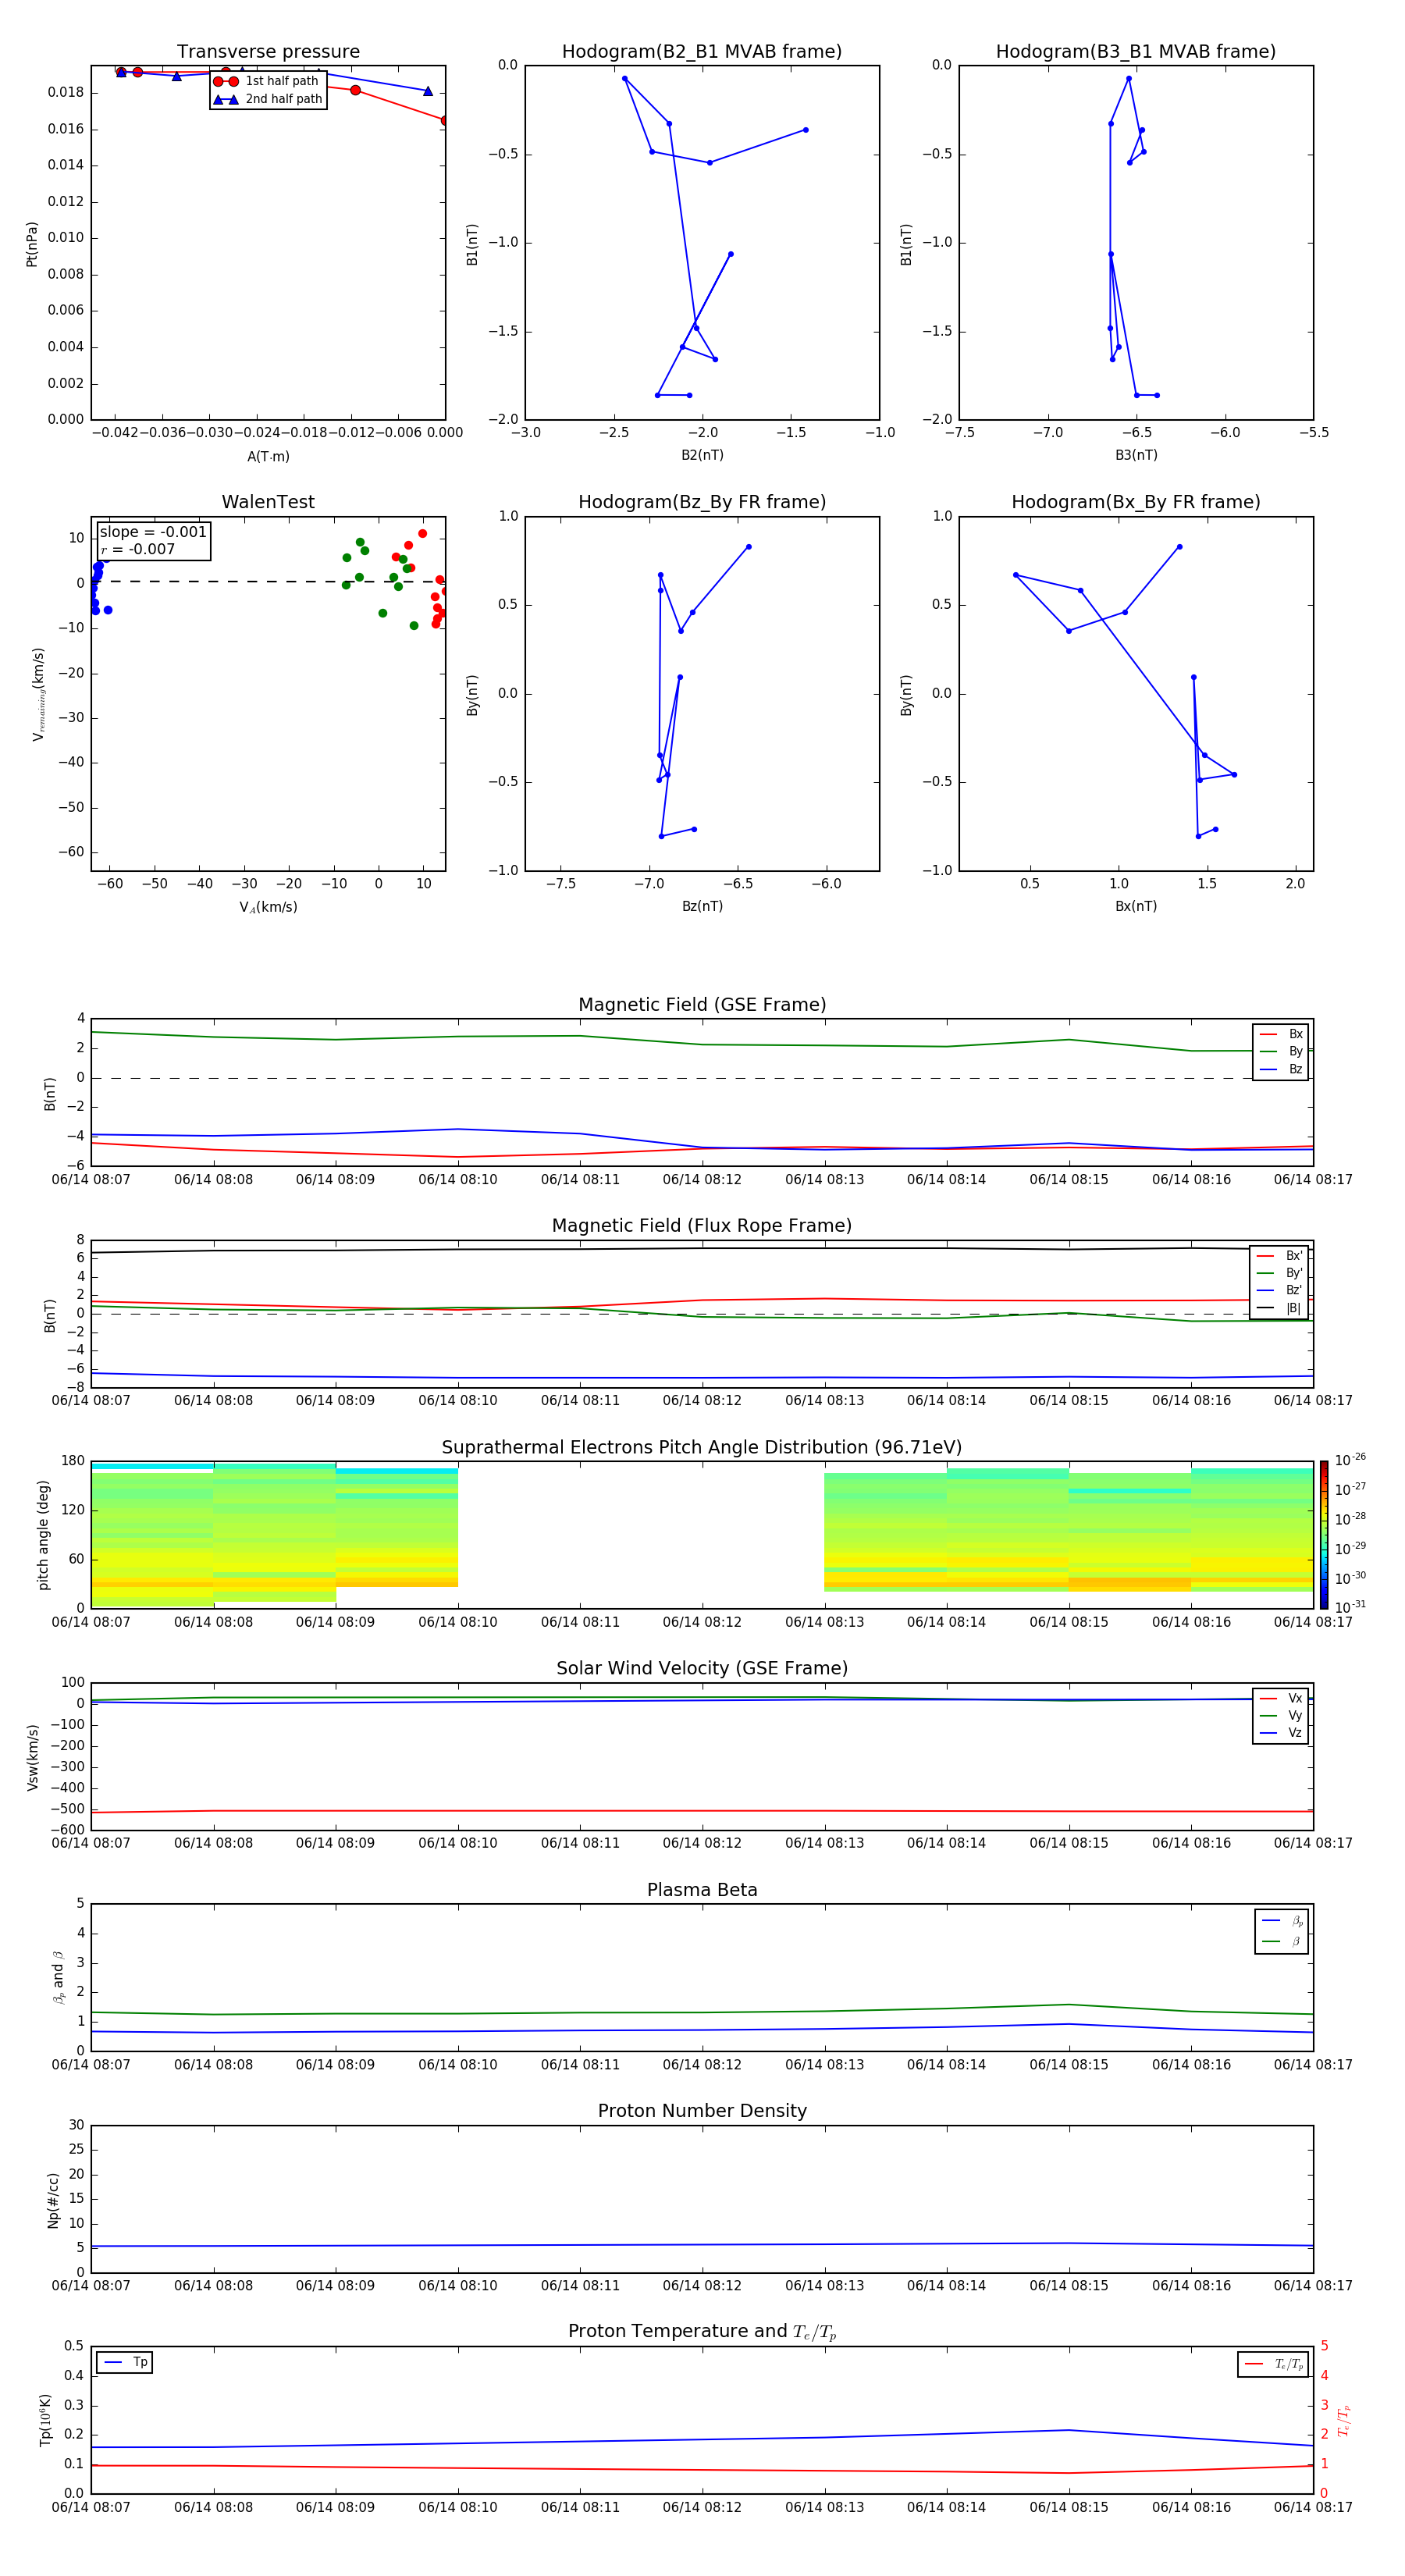Viewport: 1405px width, 2576px height.
Task: Click the "Proton Number Density" title
Action: [702, 2112]
